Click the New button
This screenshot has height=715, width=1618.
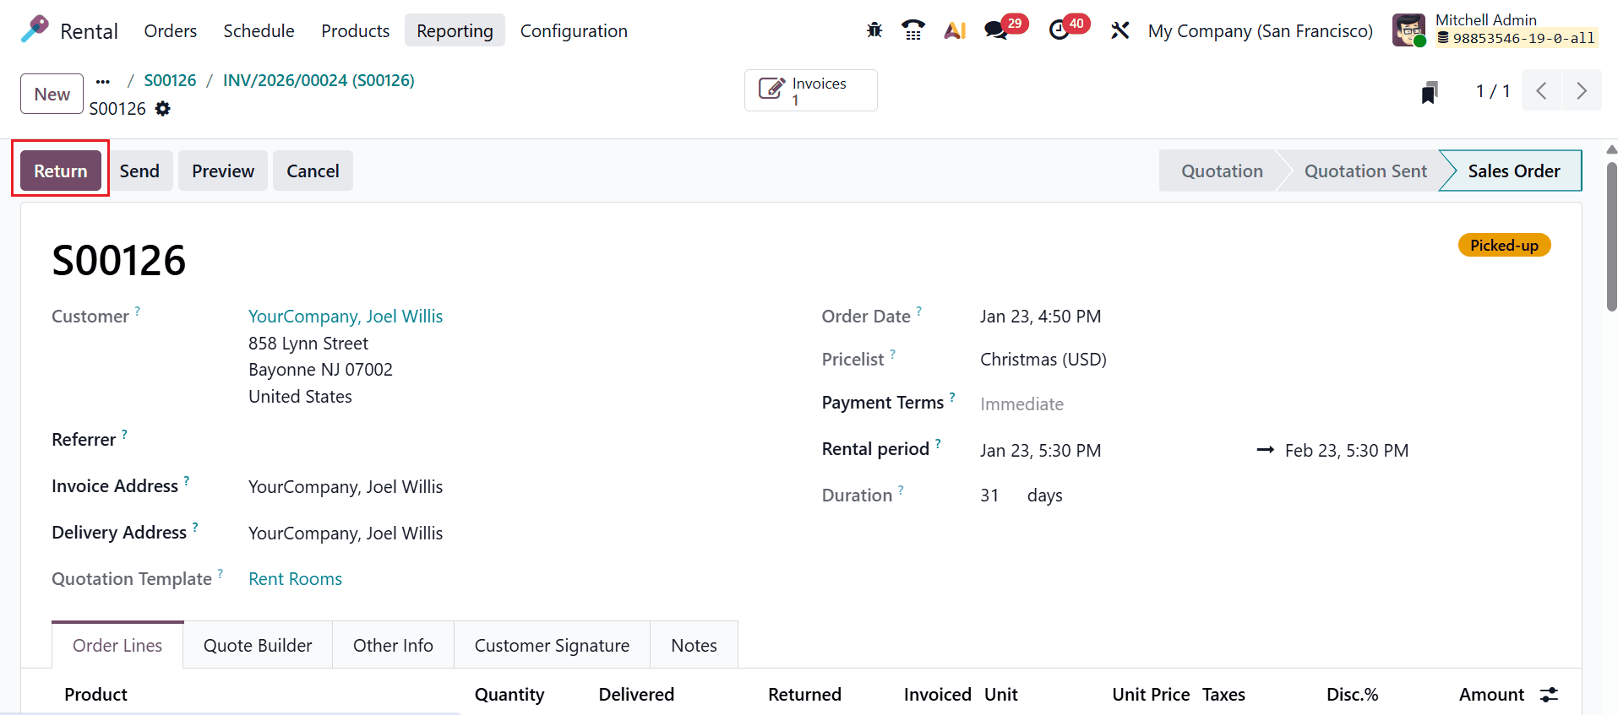tap(52, 94)
